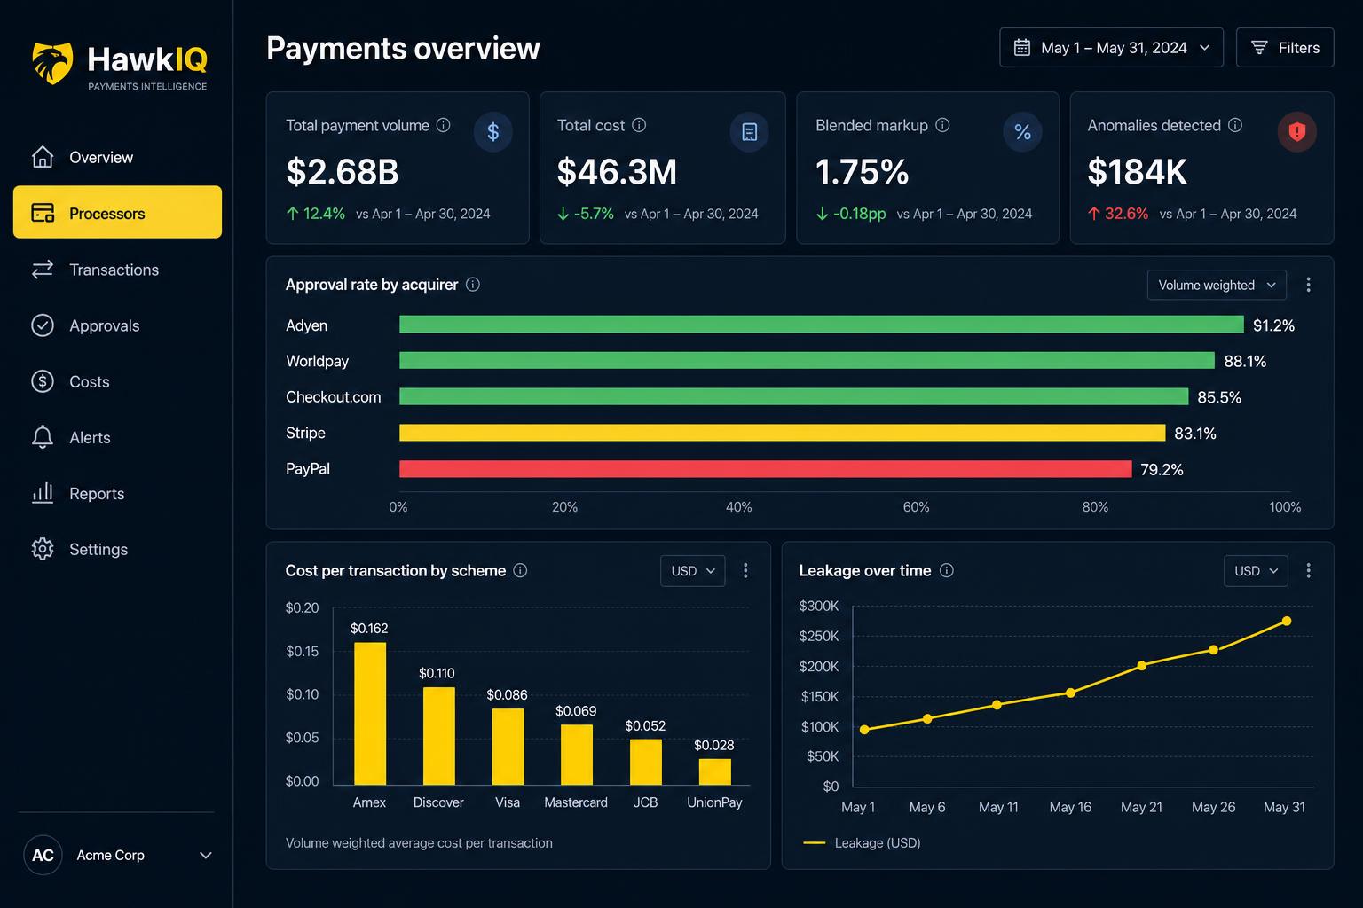Click the Discover cost bar
The width and height of the screenshot is (1363, 908).
tap(438, 736)
